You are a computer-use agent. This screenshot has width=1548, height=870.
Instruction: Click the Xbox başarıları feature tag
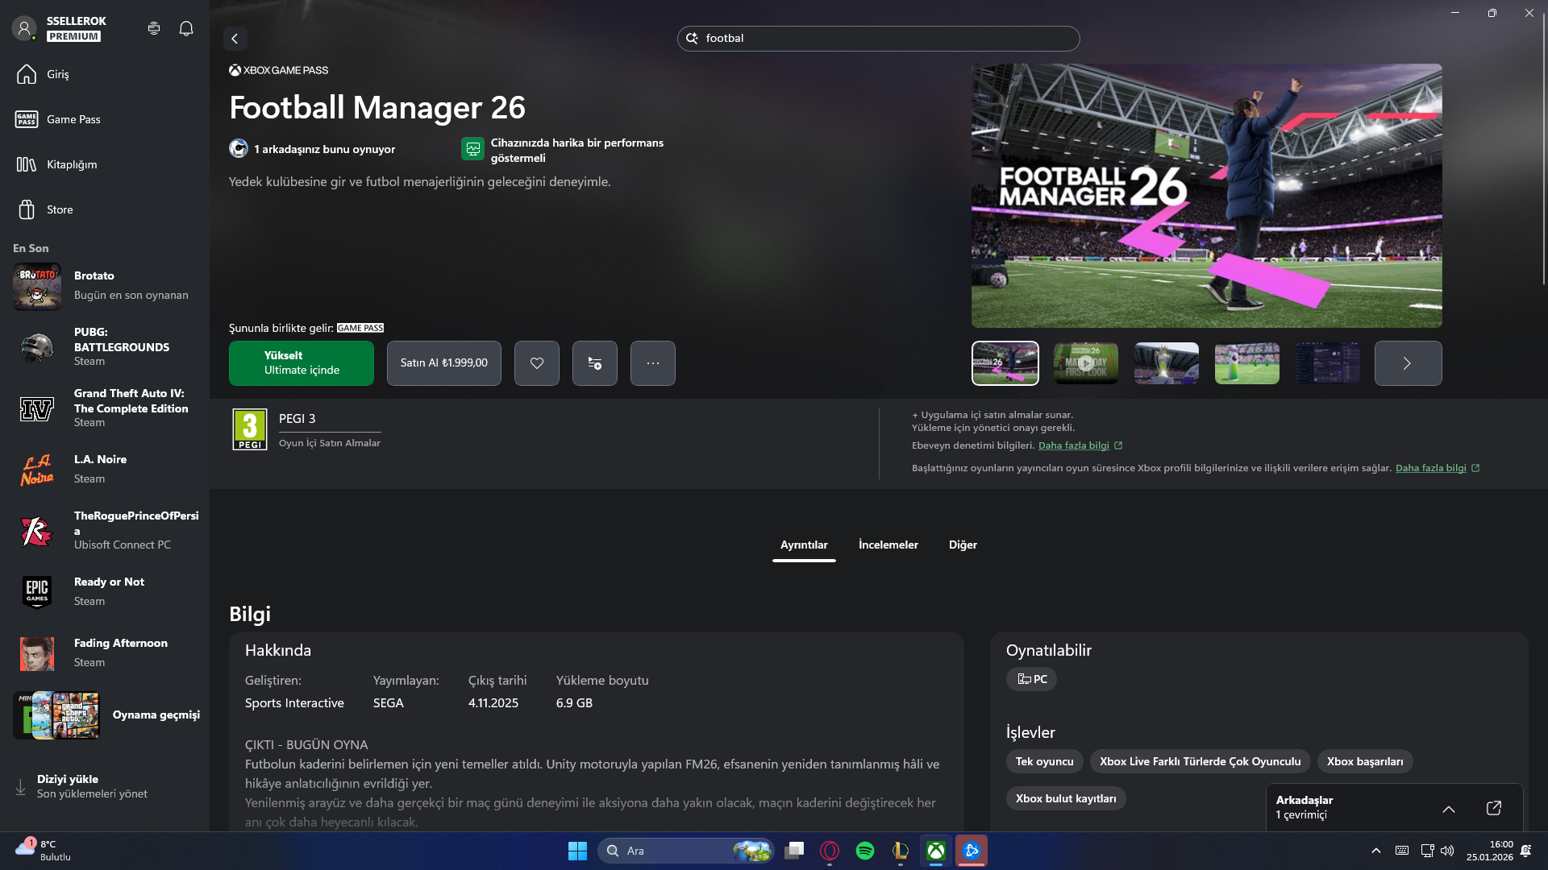point(1365,761)
